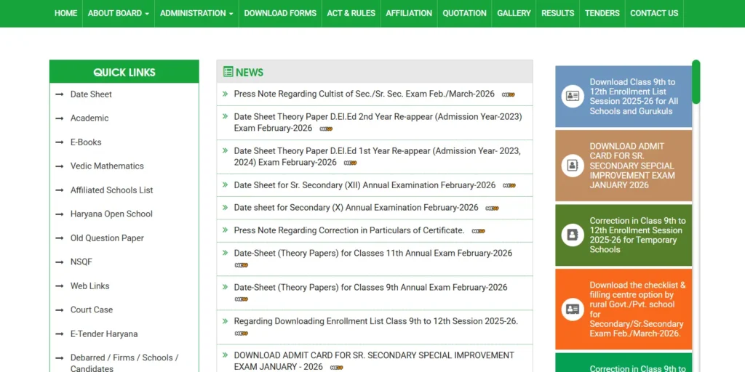Click the arrow icon beside Date Sheet quick link
Viewport: 745px width, 372px height.
coord(60,94)
